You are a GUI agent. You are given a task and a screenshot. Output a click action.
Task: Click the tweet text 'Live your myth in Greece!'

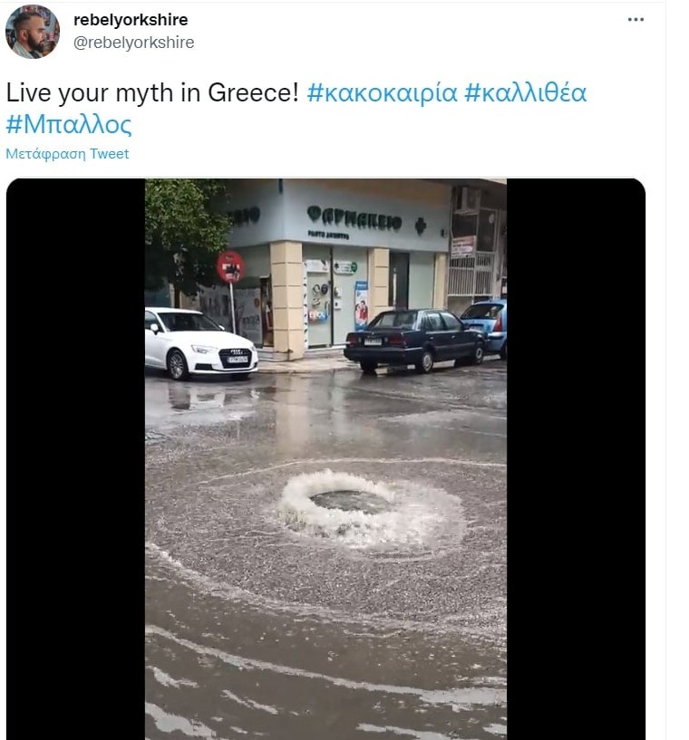152,92
